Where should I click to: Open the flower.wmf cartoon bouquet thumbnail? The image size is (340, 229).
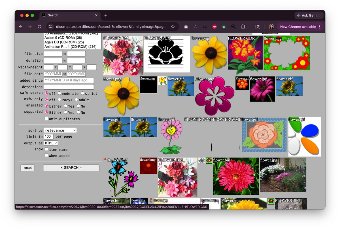pyautogui.click(x=122, y=177)
